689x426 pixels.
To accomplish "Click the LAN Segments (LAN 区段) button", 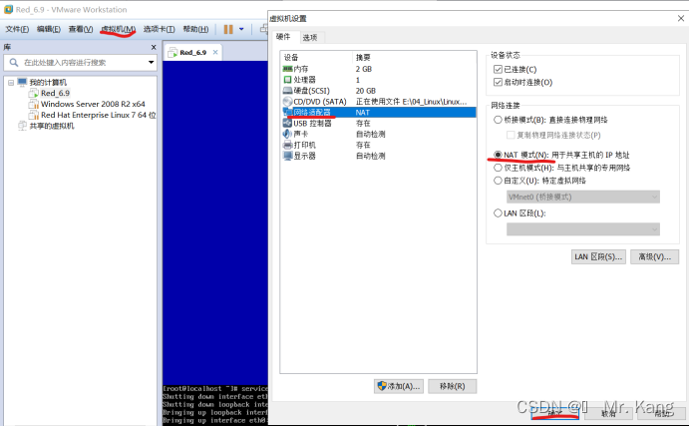I will [x=598, y=256].
